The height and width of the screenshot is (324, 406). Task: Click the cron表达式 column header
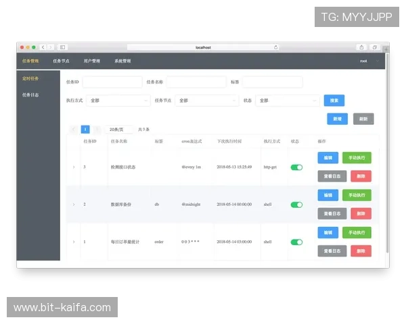(x=191, y=141)
